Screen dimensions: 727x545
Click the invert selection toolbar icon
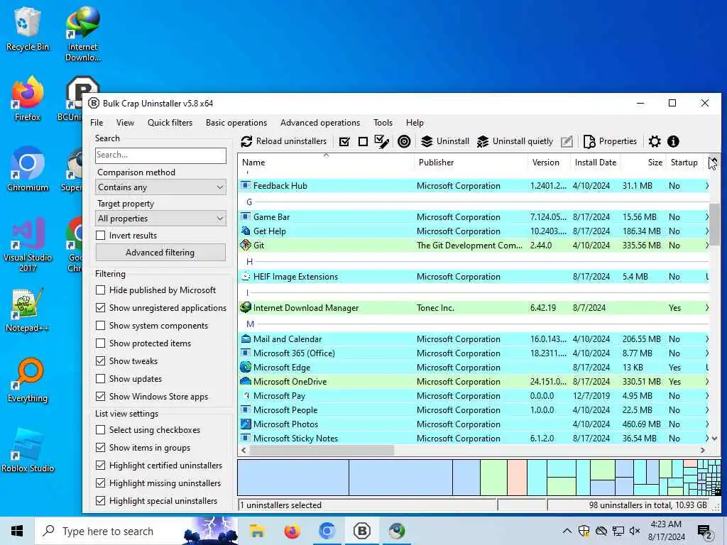(381, 142)
